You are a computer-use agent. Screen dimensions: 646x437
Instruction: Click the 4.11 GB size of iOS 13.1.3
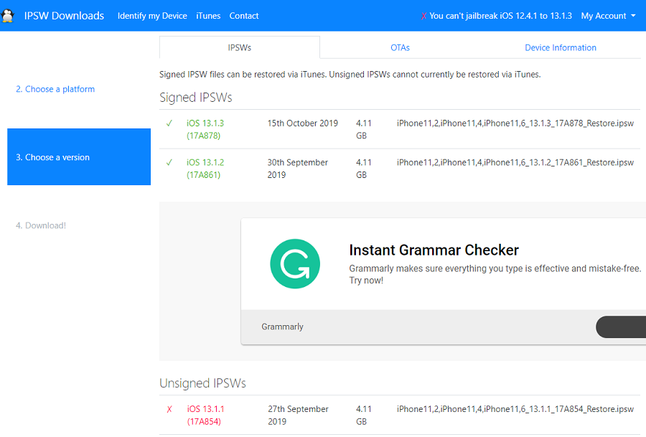point(363,129)
